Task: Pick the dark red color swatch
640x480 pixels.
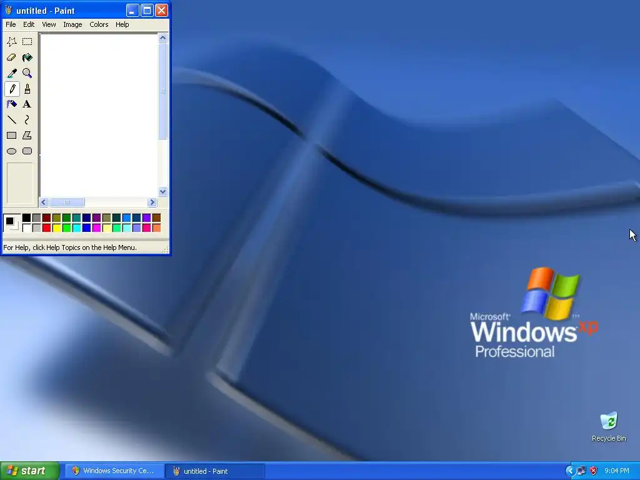Action: click(46, 218)
